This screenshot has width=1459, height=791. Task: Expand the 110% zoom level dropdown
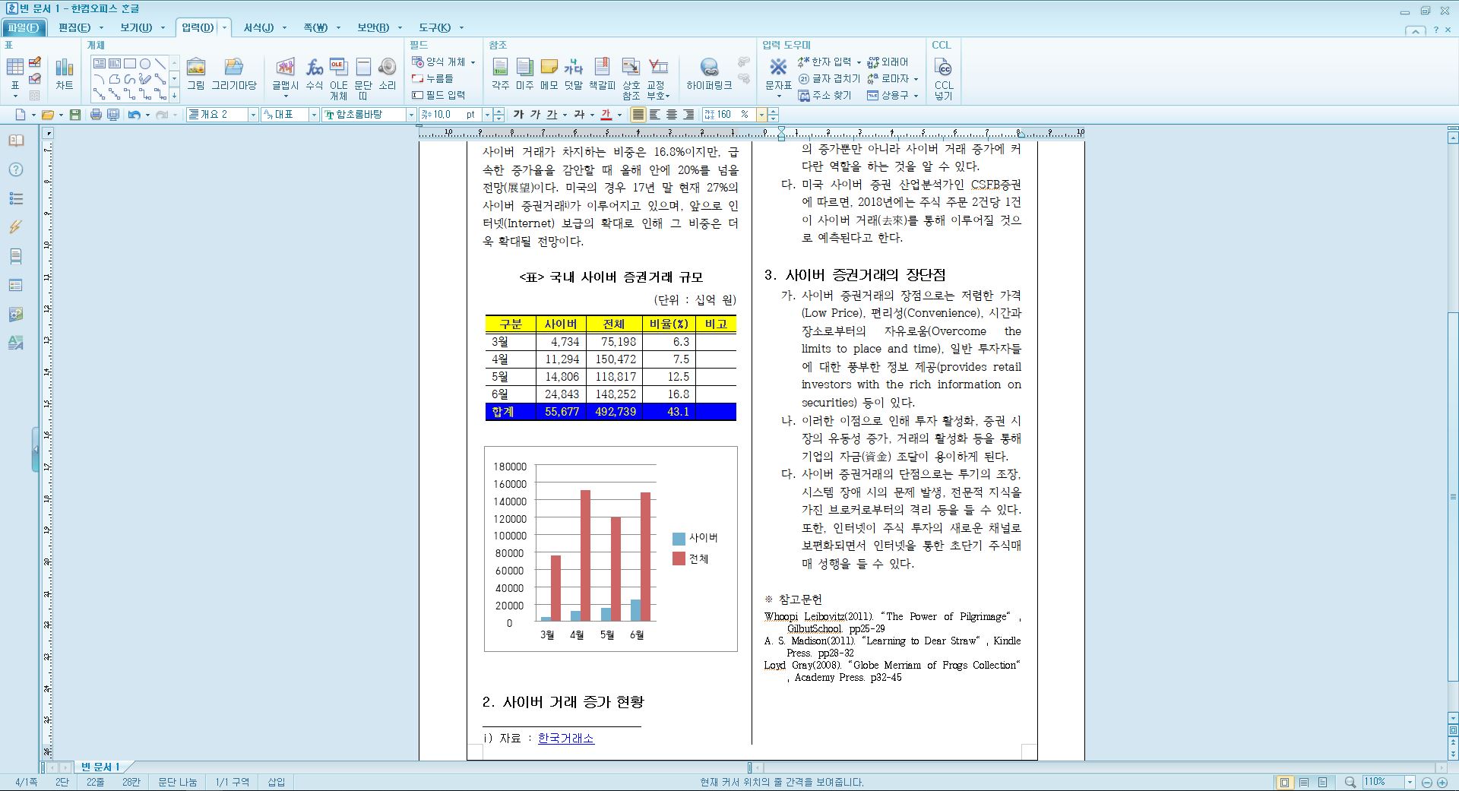tap(1410, 782)
